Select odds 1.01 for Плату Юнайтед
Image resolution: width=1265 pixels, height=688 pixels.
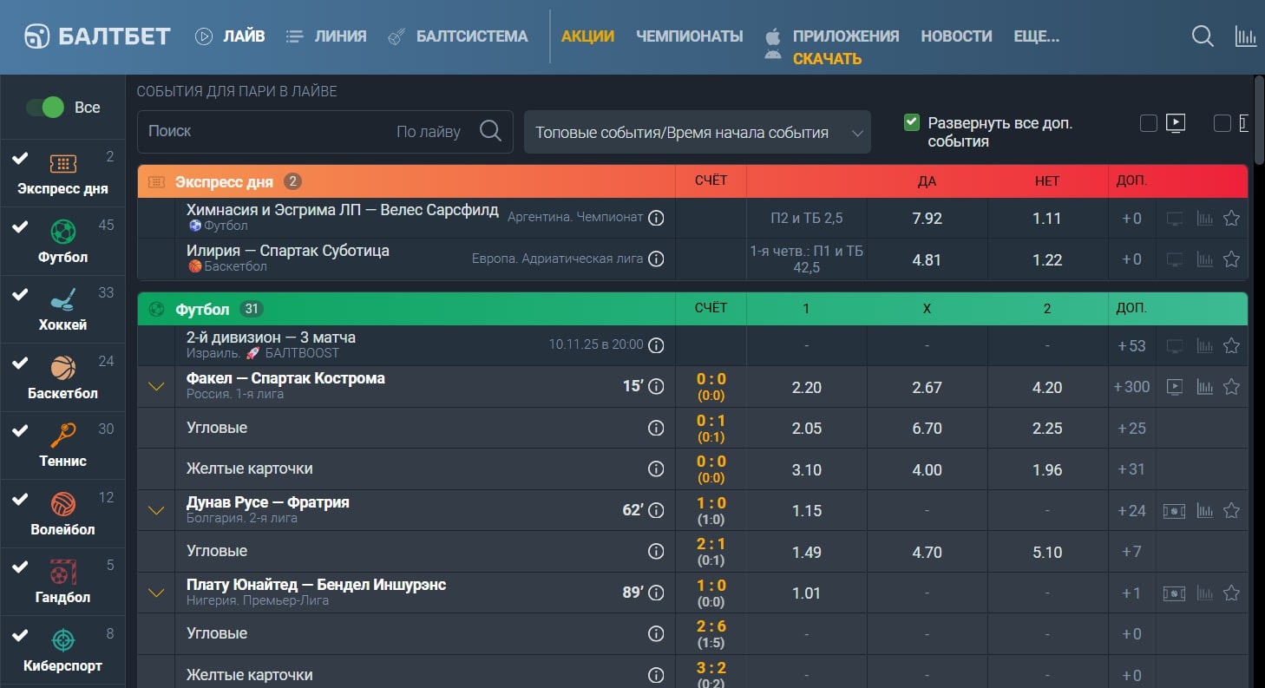[x=806, y=593]
